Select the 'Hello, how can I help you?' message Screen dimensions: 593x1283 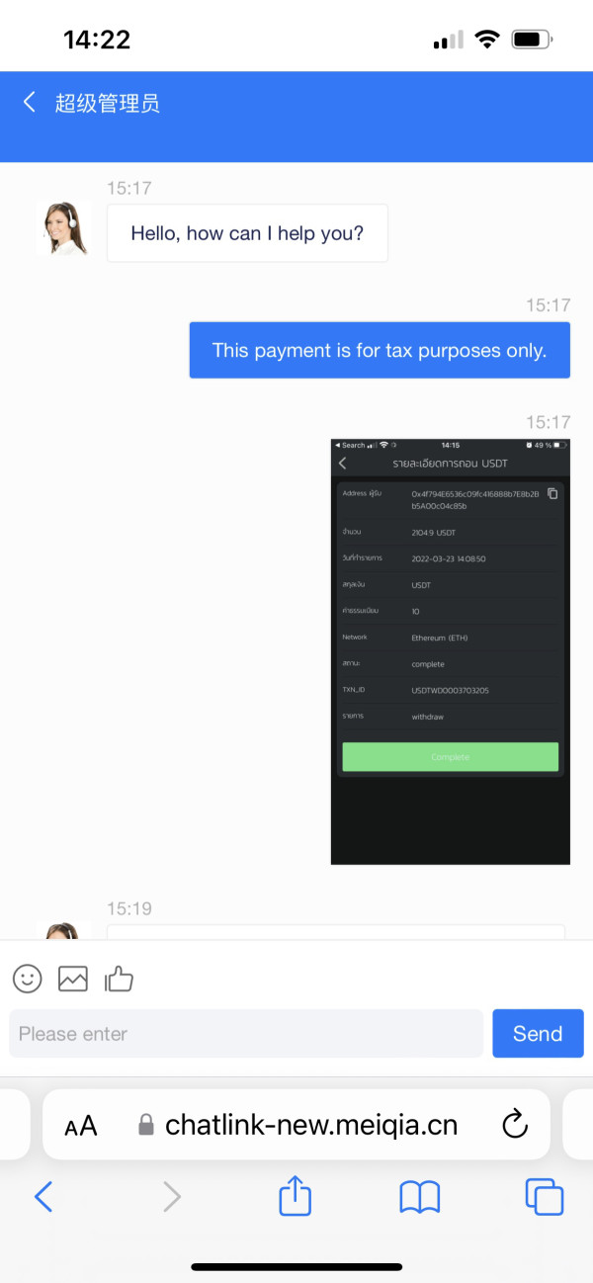[x=247, y=233]
